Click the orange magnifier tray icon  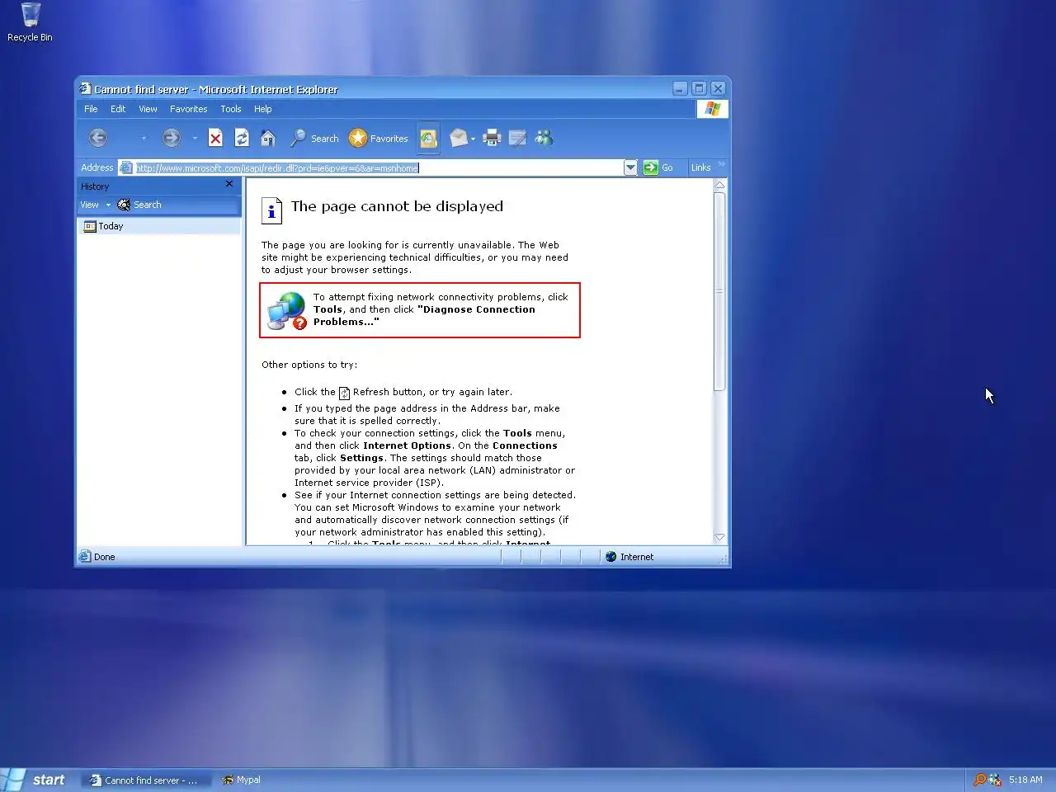click(x=980, y=780)
